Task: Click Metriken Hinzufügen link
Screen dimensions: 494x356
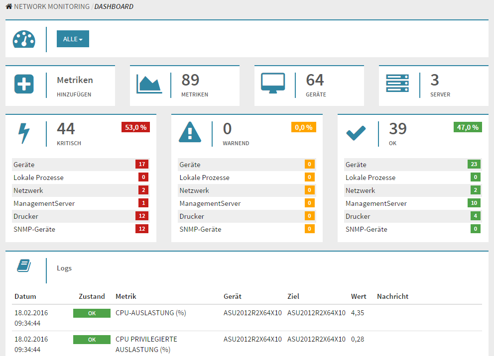Action: pyautogui.click(x=75, y=80)
